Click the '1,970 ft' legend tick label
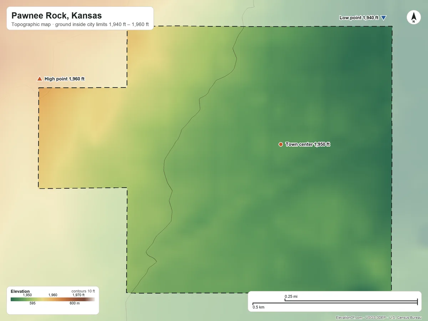Screen dimensions: 428x321 point(78,295)
